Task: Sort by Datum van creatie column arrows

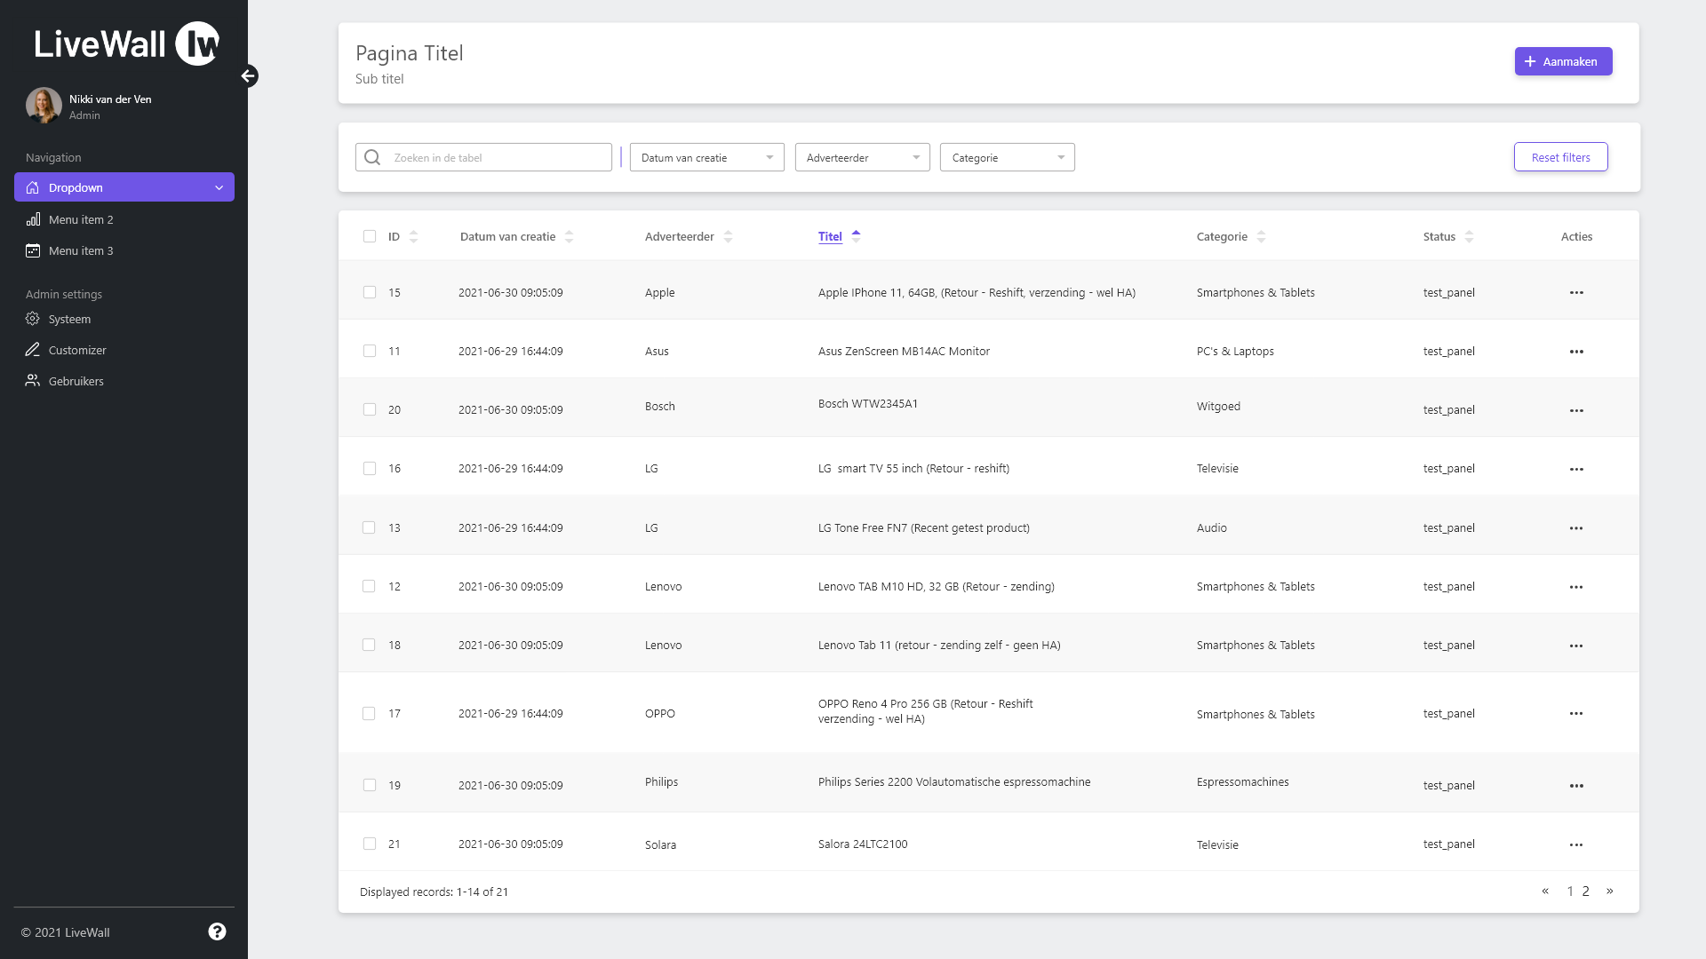Action: [569, 236]
